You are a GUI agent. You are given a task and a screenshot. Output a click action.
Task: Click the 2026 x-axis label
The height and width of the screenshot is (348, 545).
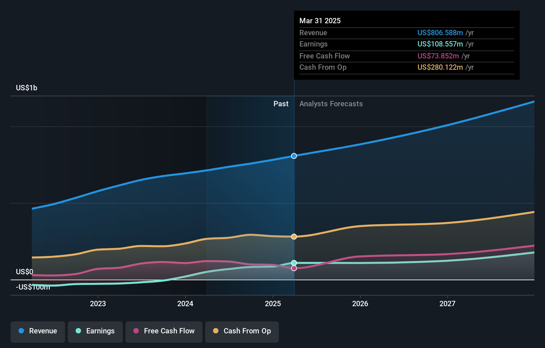click(x=360, y=304)
